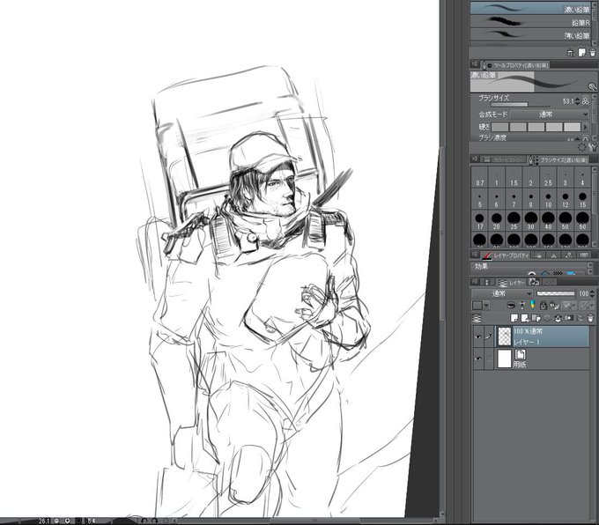
Task: Click the create new sub tool icon
Action: pyautogui.click(x=581, y=53)
